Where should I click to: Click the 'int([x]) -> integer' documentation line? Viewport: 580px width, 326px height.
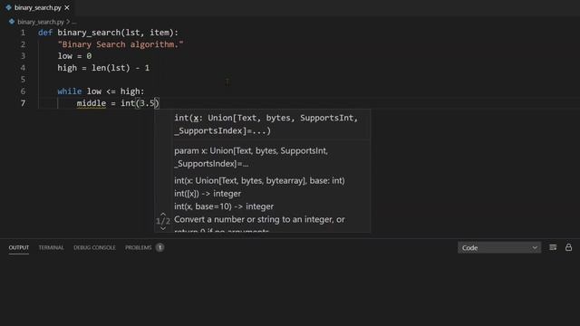pos(208,193)
